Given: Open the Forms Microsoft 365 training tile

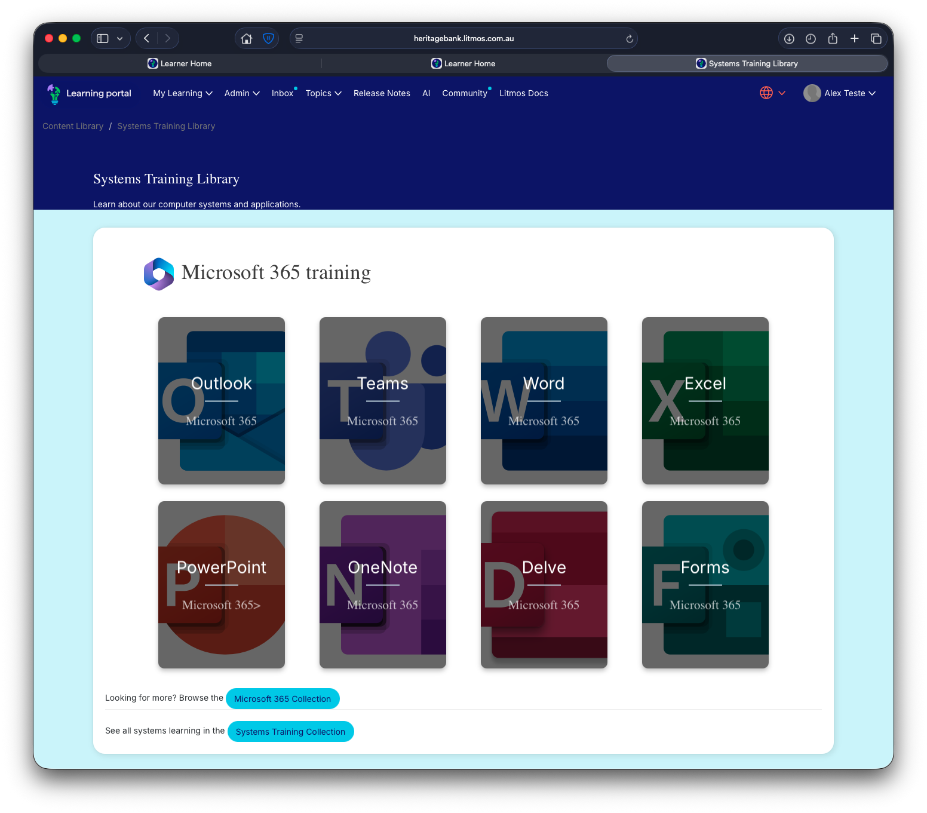Looking at the screenshot, I should (705, 585).
